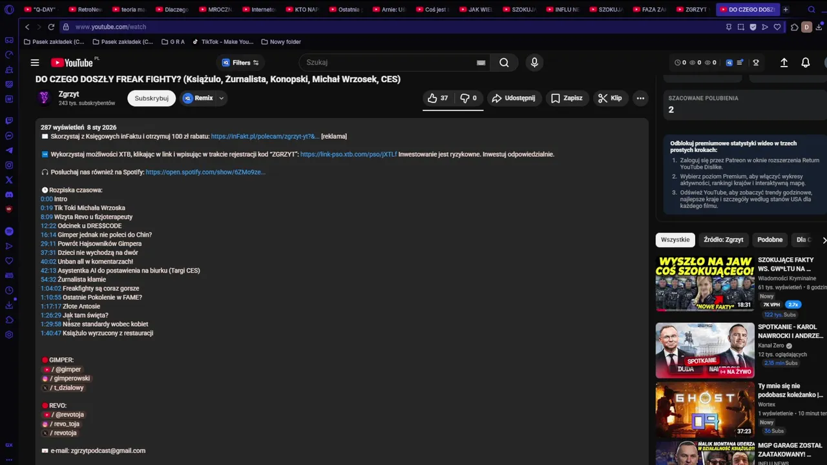Open Messenger in Opera sidebar
This screenshot has height=465, width=827.
pyautogui.click(x=9, y=136)
